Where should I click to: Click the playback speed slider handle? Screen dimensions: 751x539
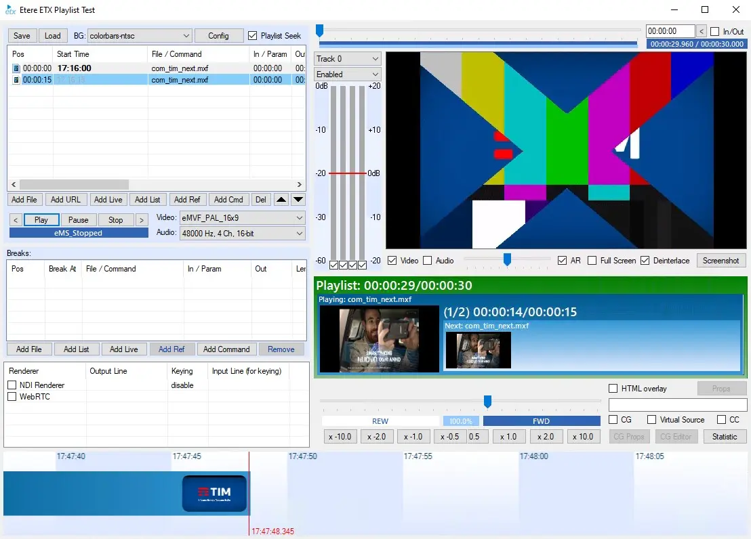[487, 402]
